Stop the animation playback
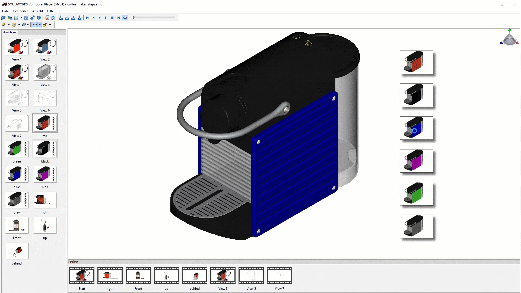Screen dimensions: 521x293 [112, 18]
